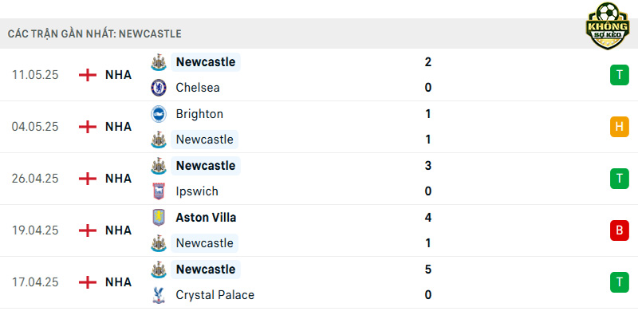Open Chelsea team link
Image resolution: width=638 pixels, height=319 pixels.
tap(198, 88)
